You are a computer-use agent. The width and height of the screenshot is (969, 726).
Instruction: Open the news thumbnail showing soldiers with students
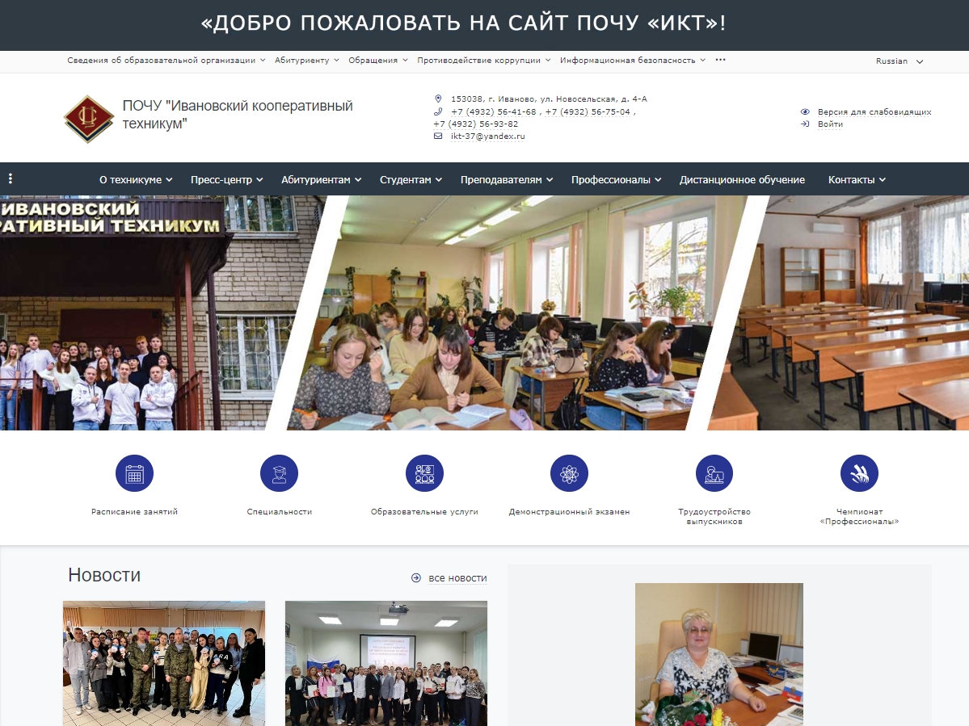163,664
